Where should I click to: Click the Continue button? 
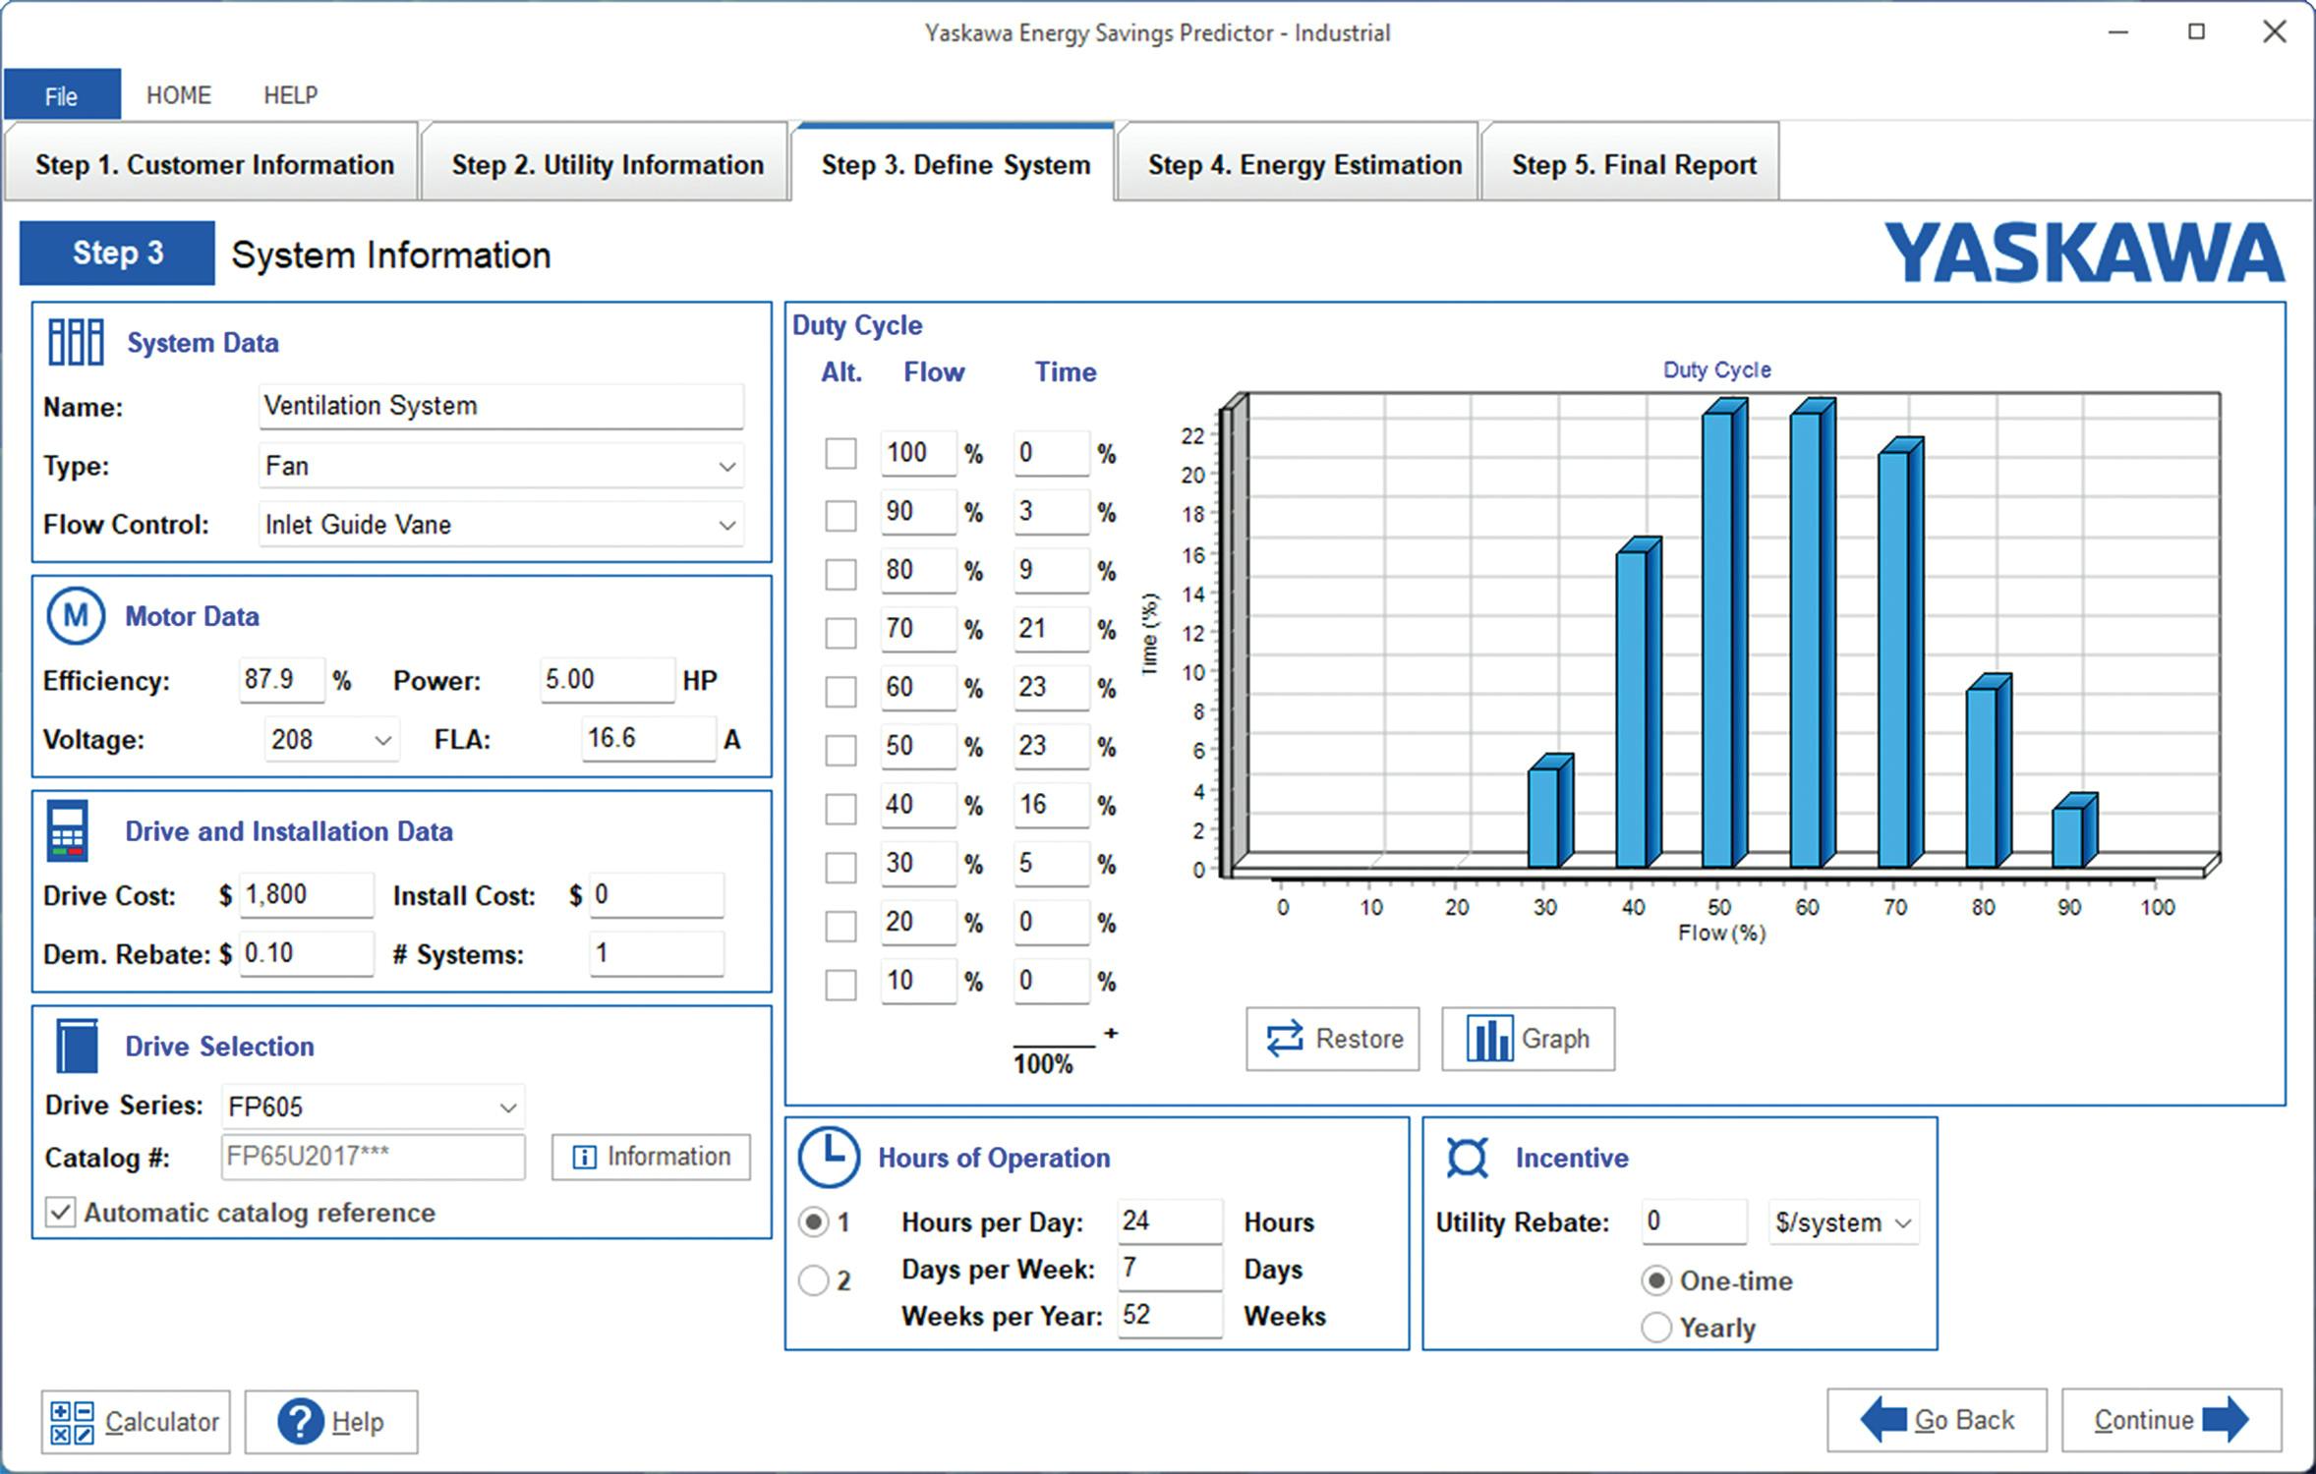coord(2171,1420)
